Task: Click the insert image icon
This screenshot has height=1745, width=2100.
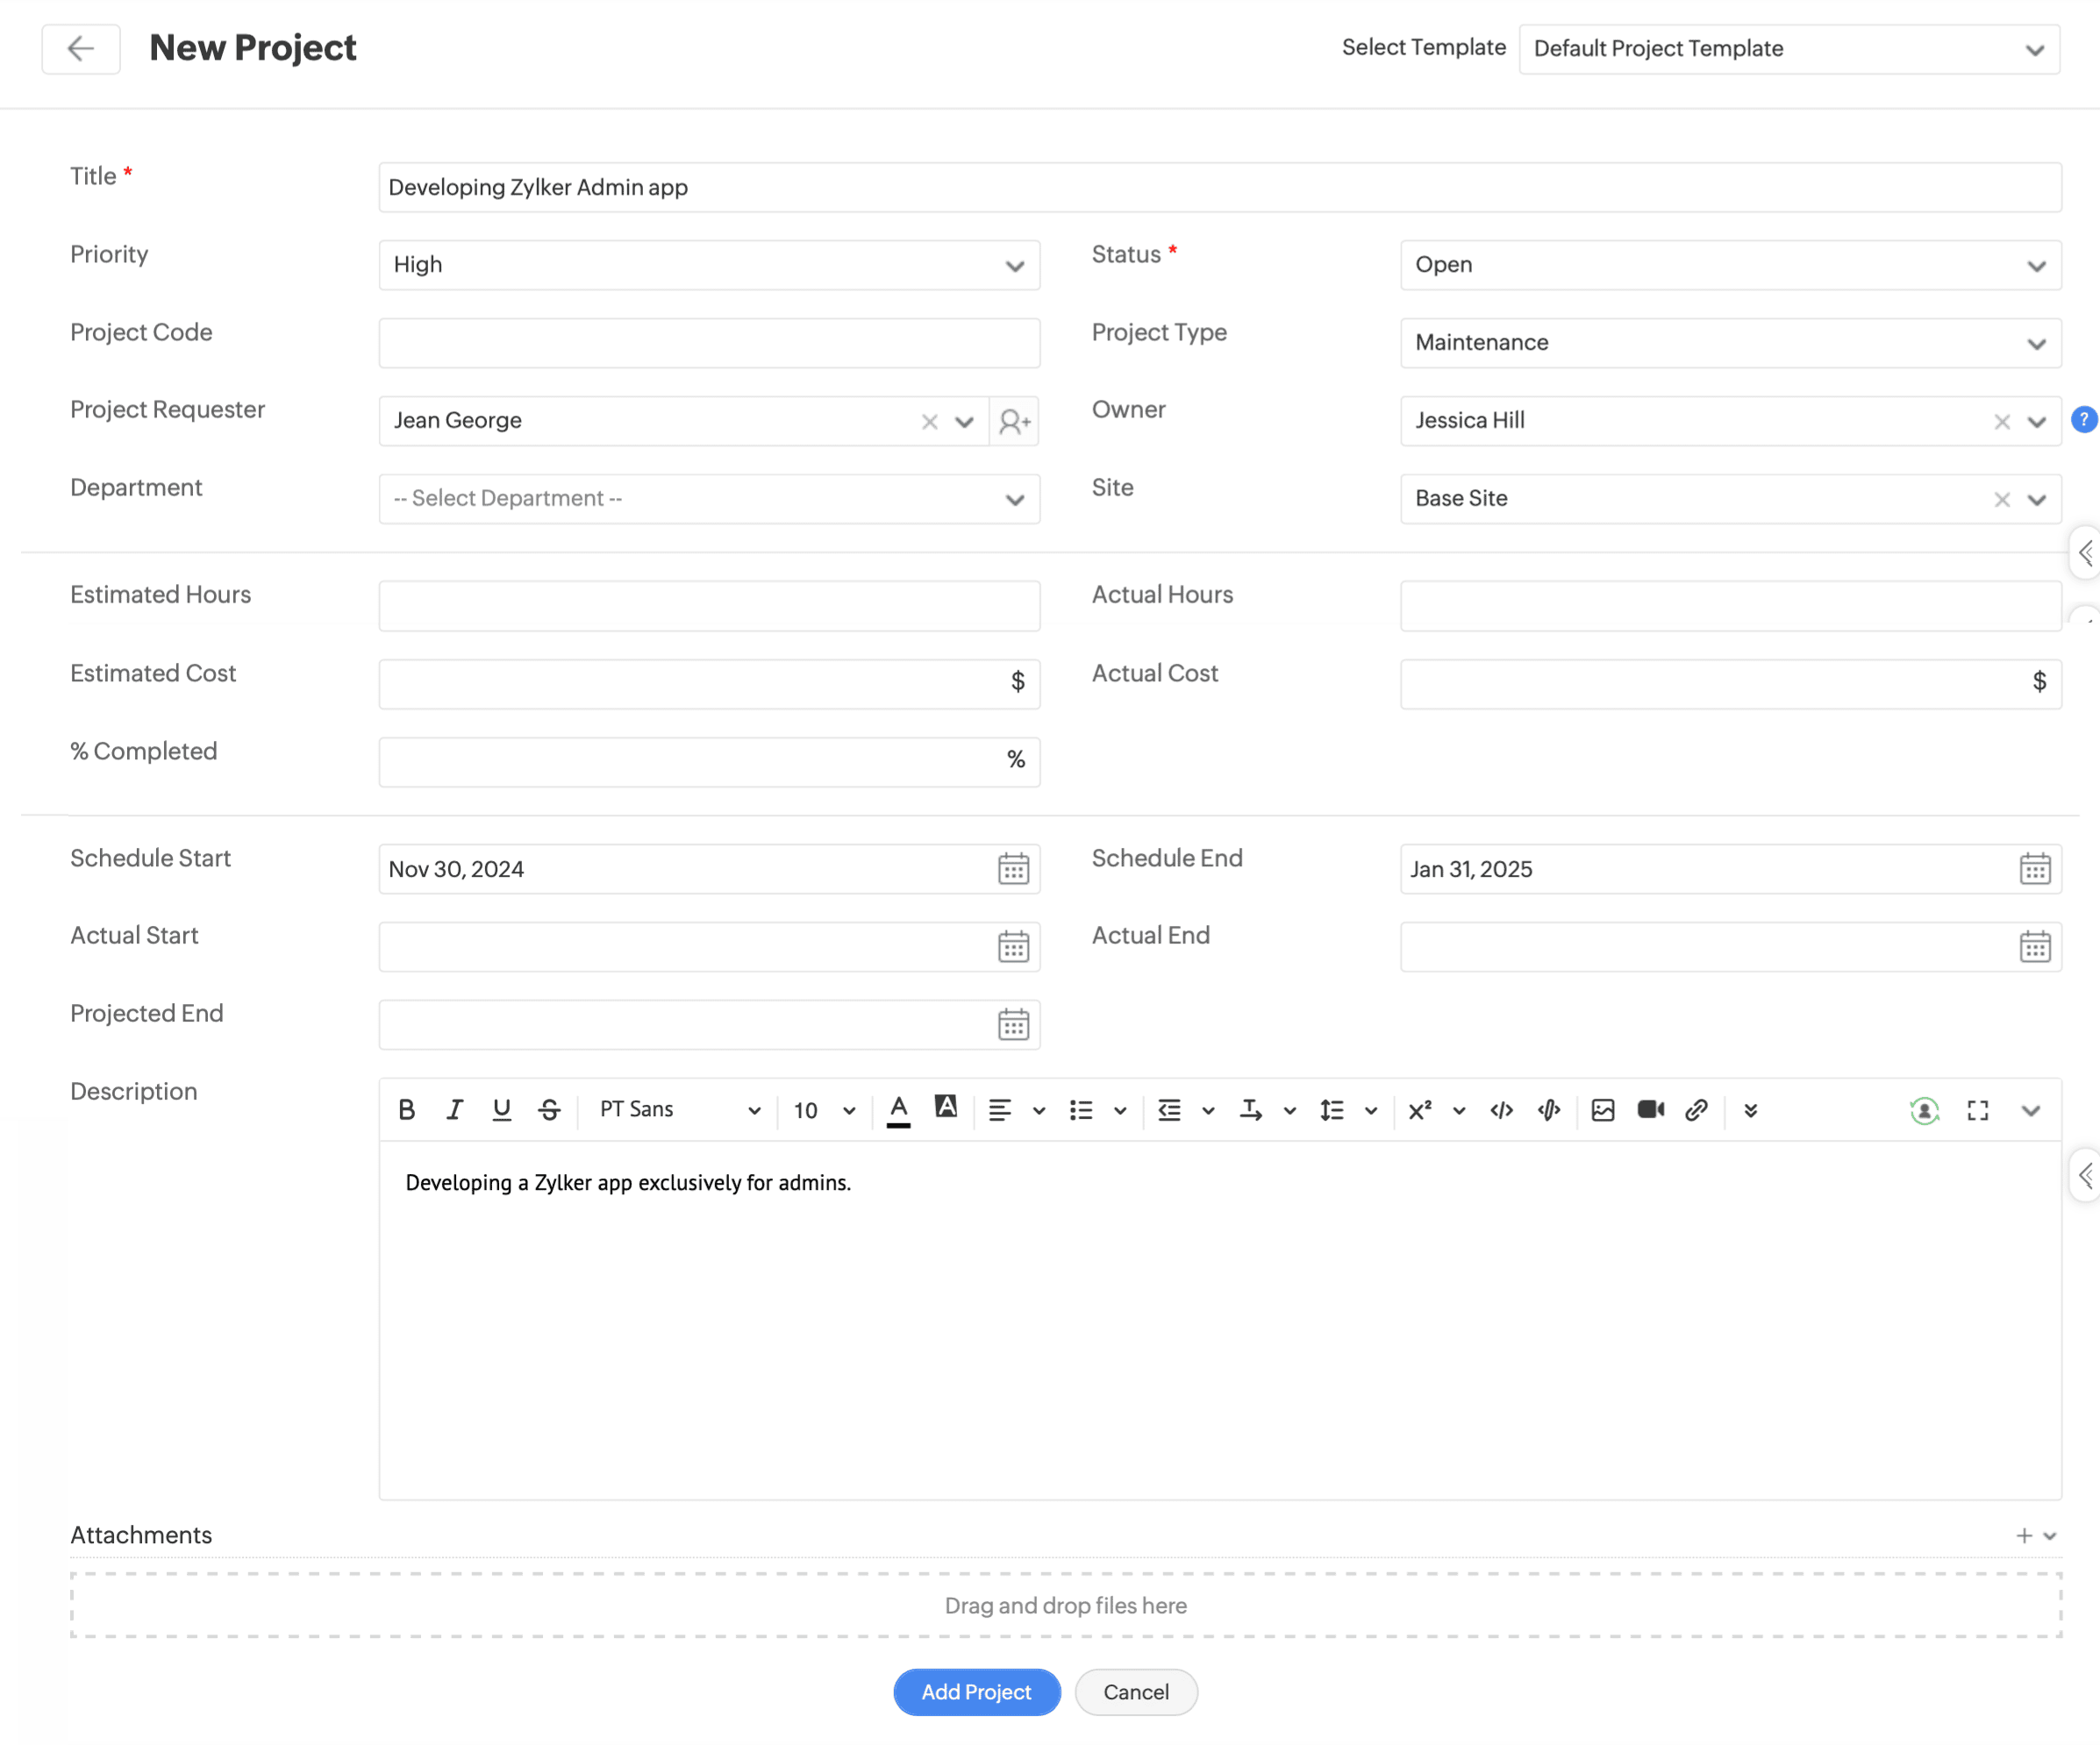Action: pos(1602,1109)
